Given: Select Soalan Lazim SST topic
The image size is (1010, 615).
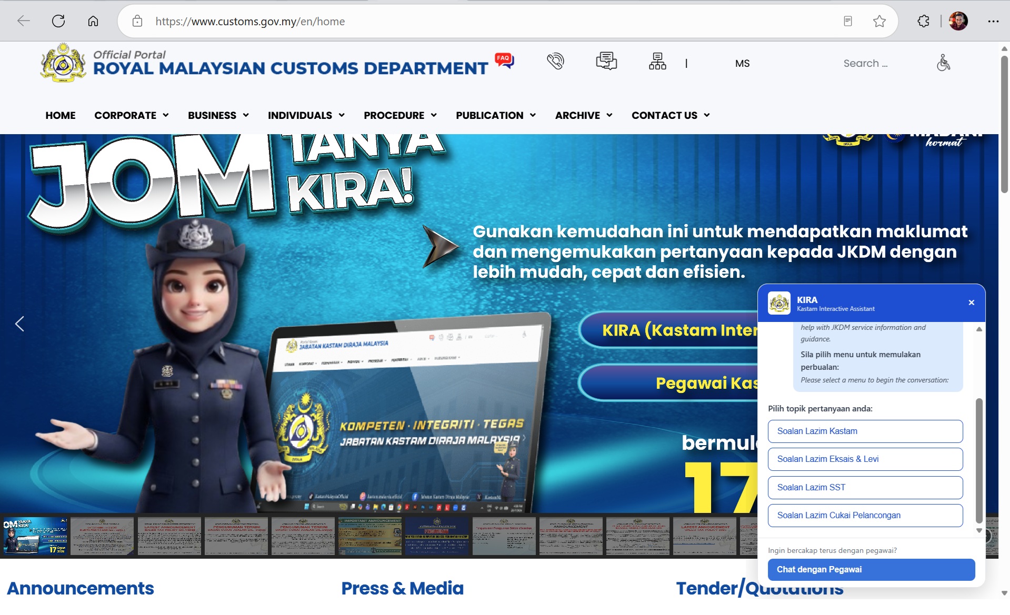Looking at the screenshot, I should (x=865, y=488).
